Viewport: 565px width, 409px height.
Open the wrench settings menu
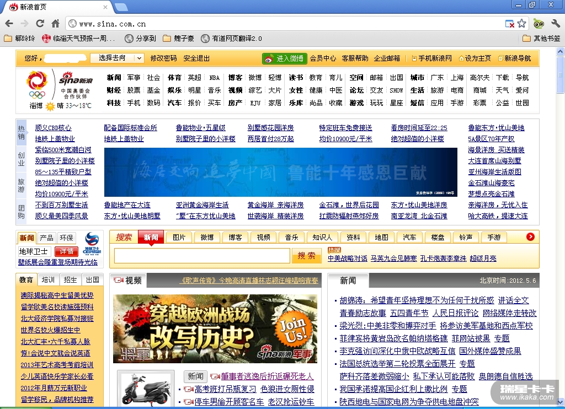tap(555, 24)
